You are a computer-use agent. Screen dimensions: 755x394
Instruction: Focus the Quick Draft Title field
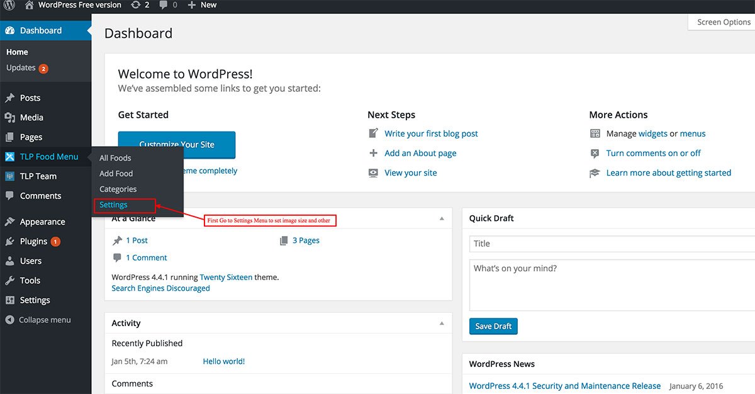[612, 244]
